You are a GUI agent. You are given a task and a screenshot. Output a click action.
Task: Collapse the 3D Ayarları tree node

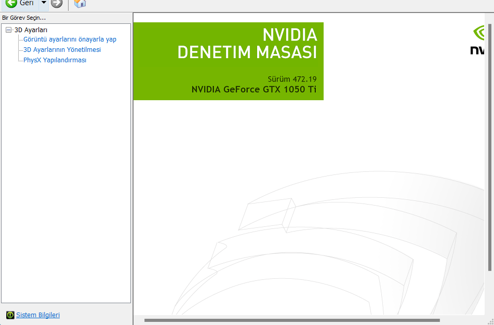tap(8, 30)
